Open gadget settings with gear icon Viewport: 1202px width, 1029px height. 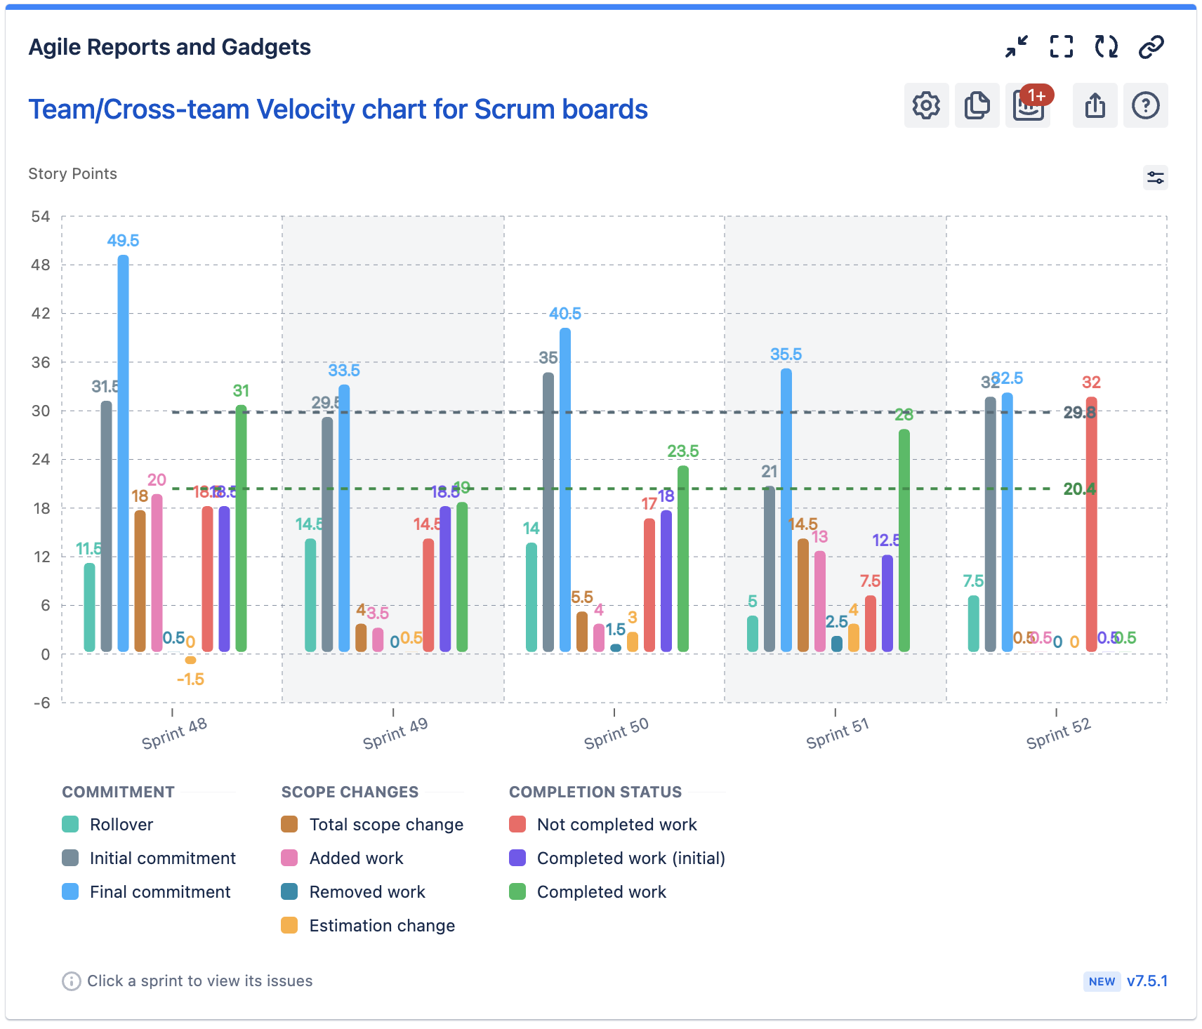tap(926, 105)
